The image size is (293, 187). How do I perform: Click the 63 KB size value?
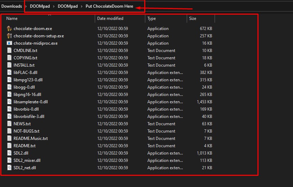click(x=207, y=124)
